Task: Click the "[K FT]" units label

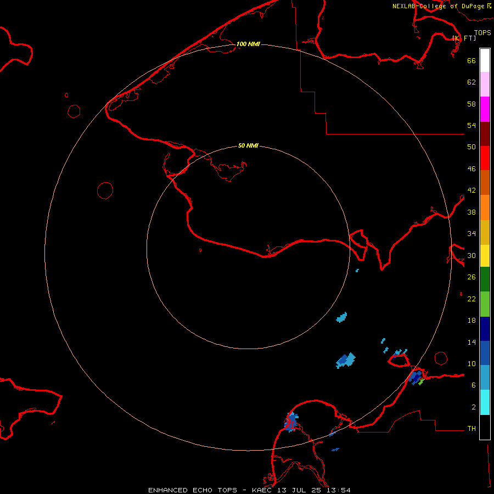Action: (x=464, y=38)
